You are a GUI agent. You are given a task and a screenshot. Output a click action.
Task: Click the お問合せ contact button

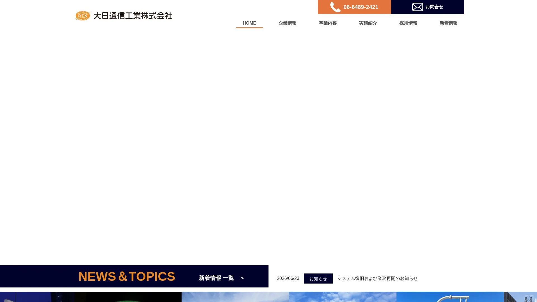pos(428,7)
